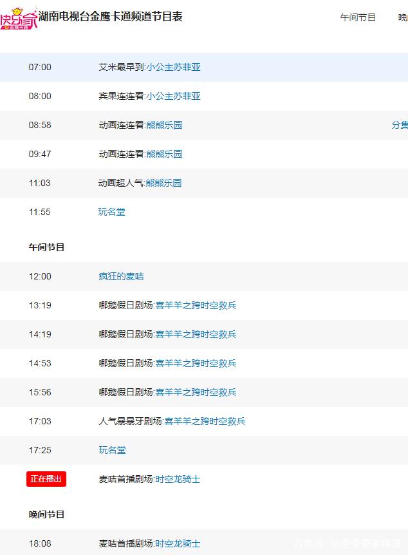Open 小公主苏菲亚 link in the 08:00 row
This screenshot has width=408, height=555.
(173, 97)
